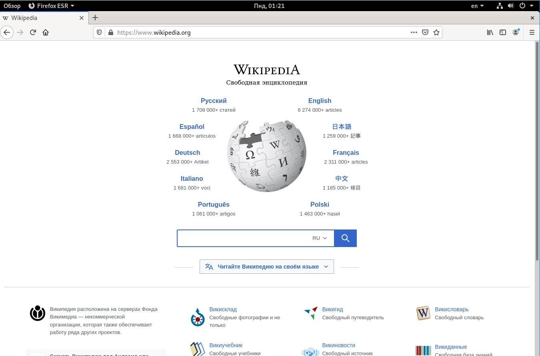Save page to Pocket
540x356 pixels.
click(425, 32)
